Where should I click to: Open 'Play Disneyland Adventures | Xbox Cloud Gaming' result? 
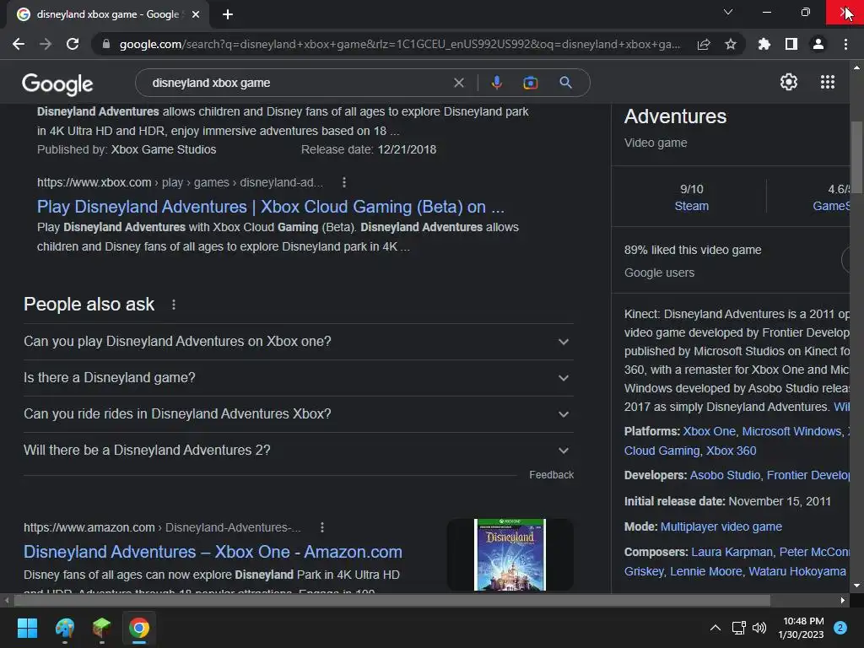pyautogui.click(x=271, y=207)
